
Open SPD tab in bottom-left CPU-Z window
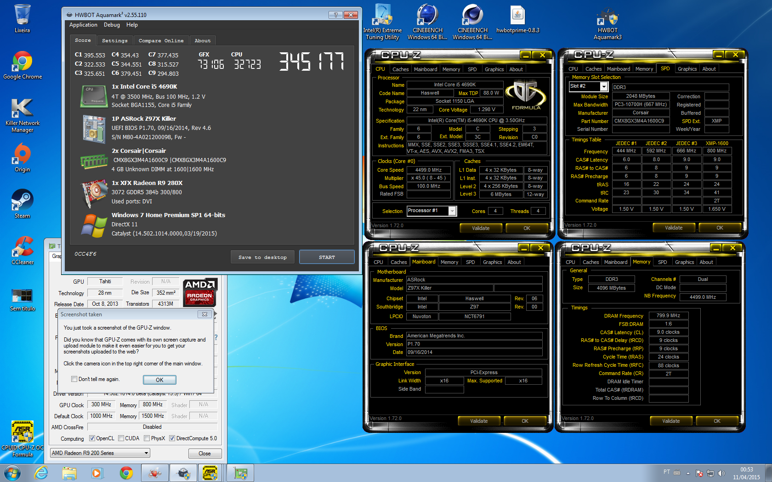470,262
